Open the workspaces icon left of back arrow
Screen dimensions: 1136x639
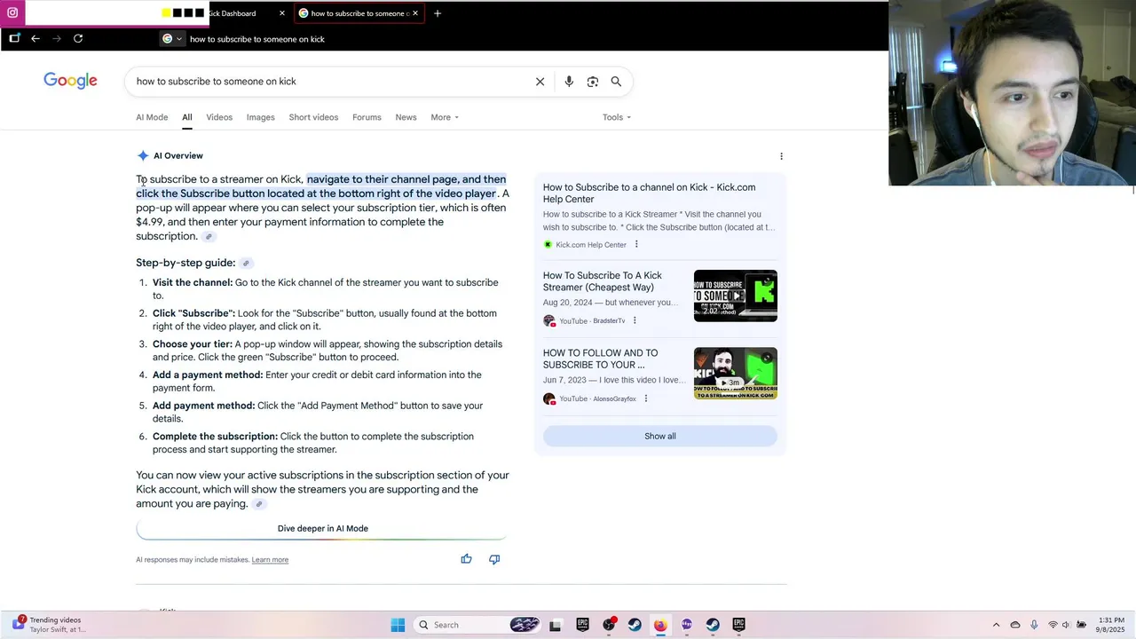(x=14, y=38)
